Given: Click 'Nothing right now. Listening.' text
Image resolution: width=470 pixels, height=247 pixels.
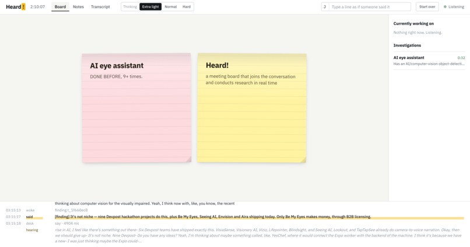Looking at the screenshot, I should (x=418, y=33).
